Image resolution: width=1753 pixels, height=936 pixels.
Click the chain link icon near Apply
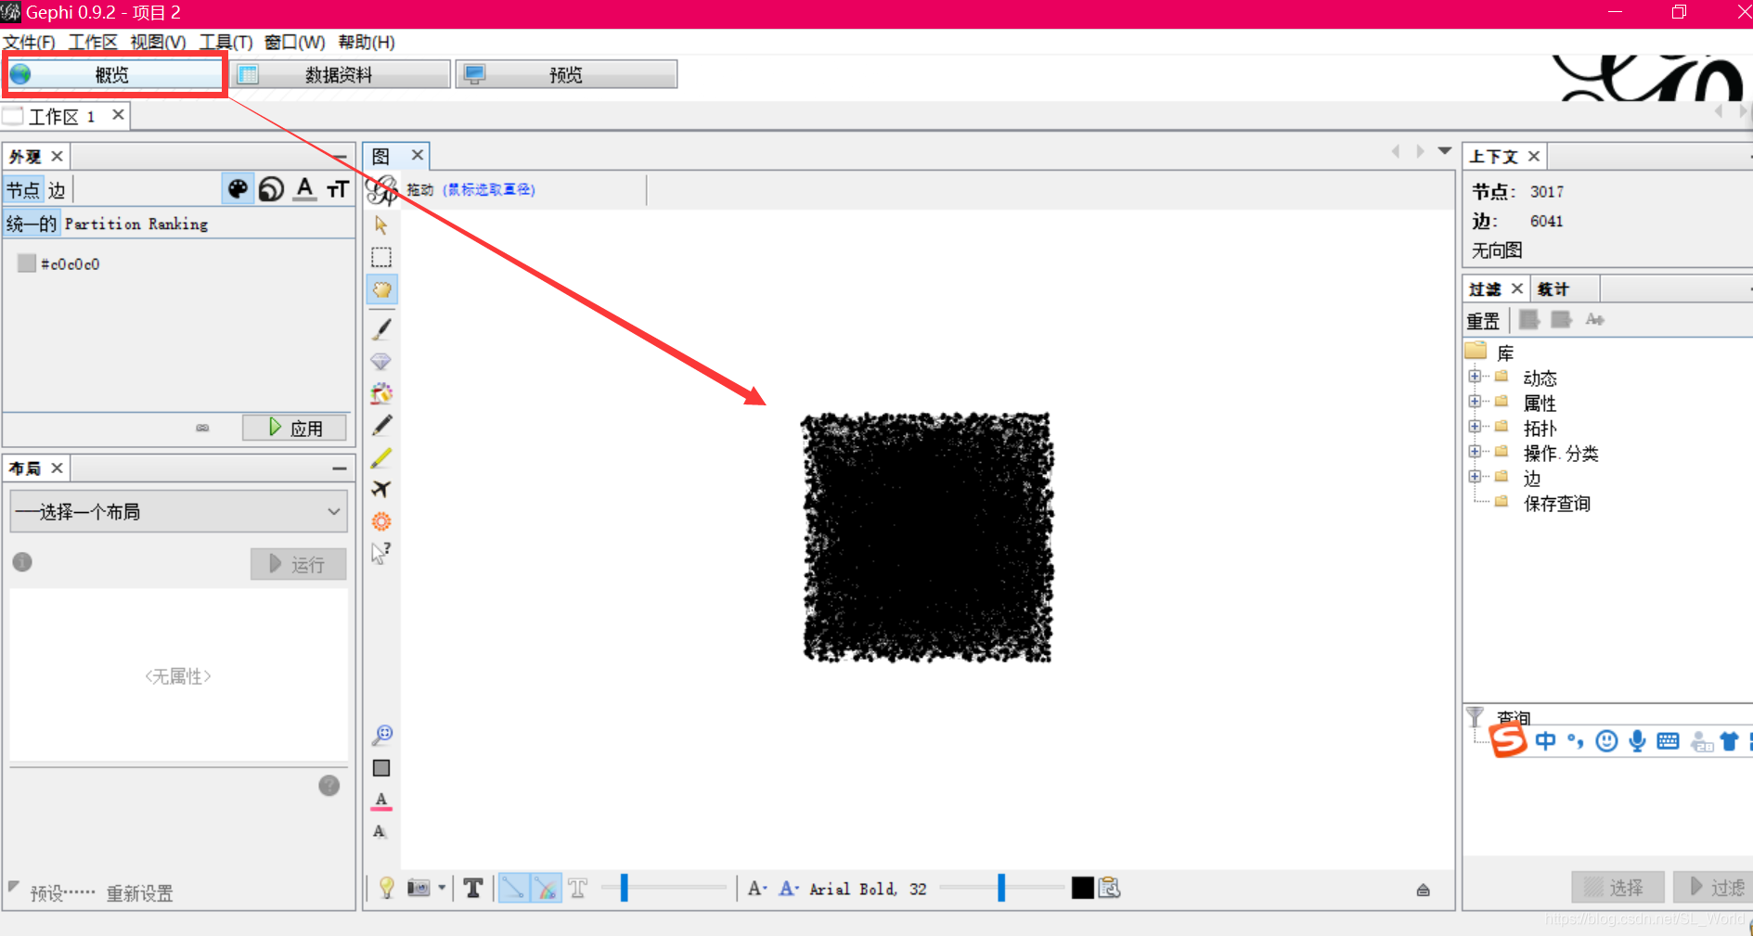tap(202, 428)
